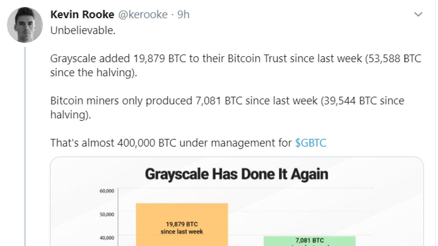Click the 50,000 y-axis label
Screen dimensions: 438x246
pyautogui.click(x=107, y=214)
